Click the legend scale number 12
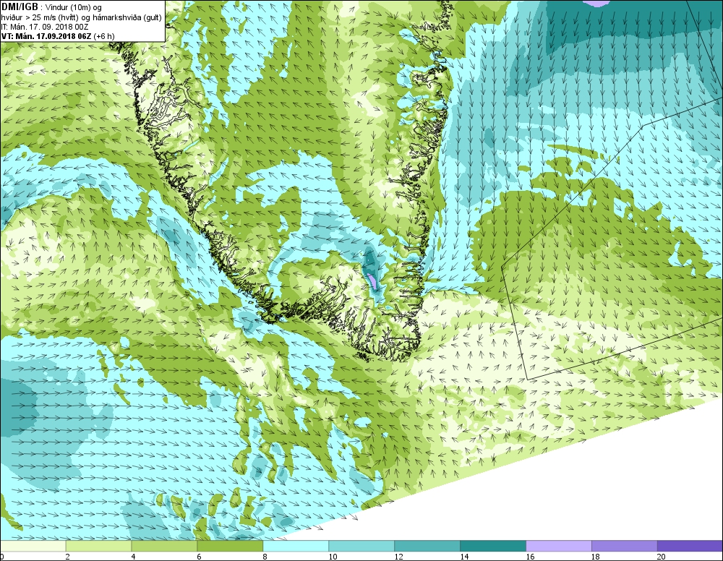 pyautogui.click(x=399, y=557)
